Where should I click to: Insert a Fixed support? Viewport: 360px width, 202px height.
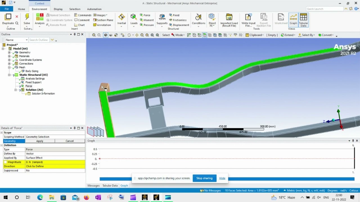(x=174, y=15)
